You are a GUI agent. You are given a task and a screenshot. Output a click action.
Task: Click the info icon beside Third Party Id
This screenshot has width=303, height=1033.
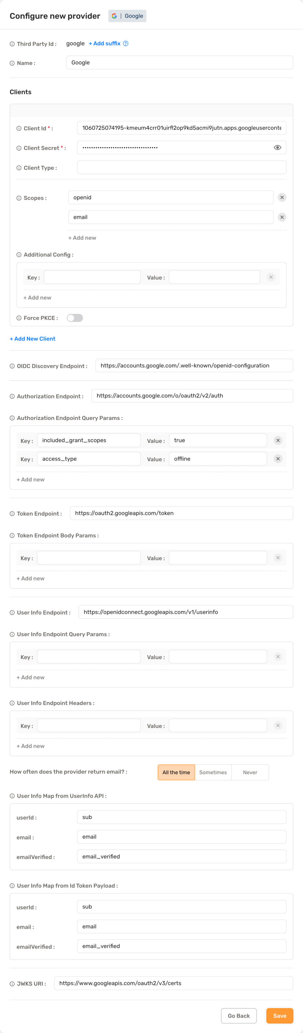point(12,44)
